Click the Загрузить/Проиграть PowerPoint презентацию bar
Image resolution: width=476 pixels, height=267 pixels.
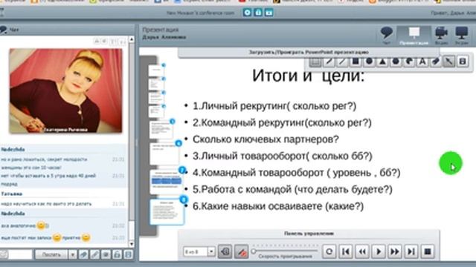(309, 52)
